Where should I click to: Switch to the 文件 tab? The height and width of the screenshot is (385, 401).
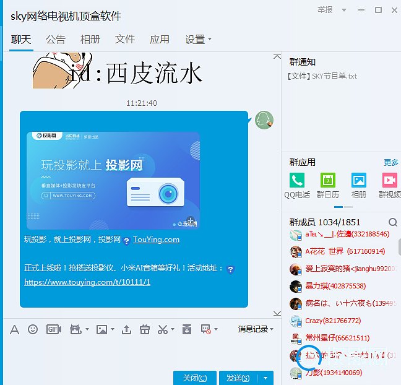[x=125, y=39]
